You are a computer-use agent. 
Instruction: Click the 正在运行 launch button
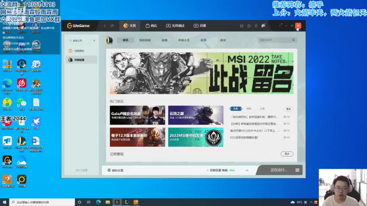click(x=278, y=170)
